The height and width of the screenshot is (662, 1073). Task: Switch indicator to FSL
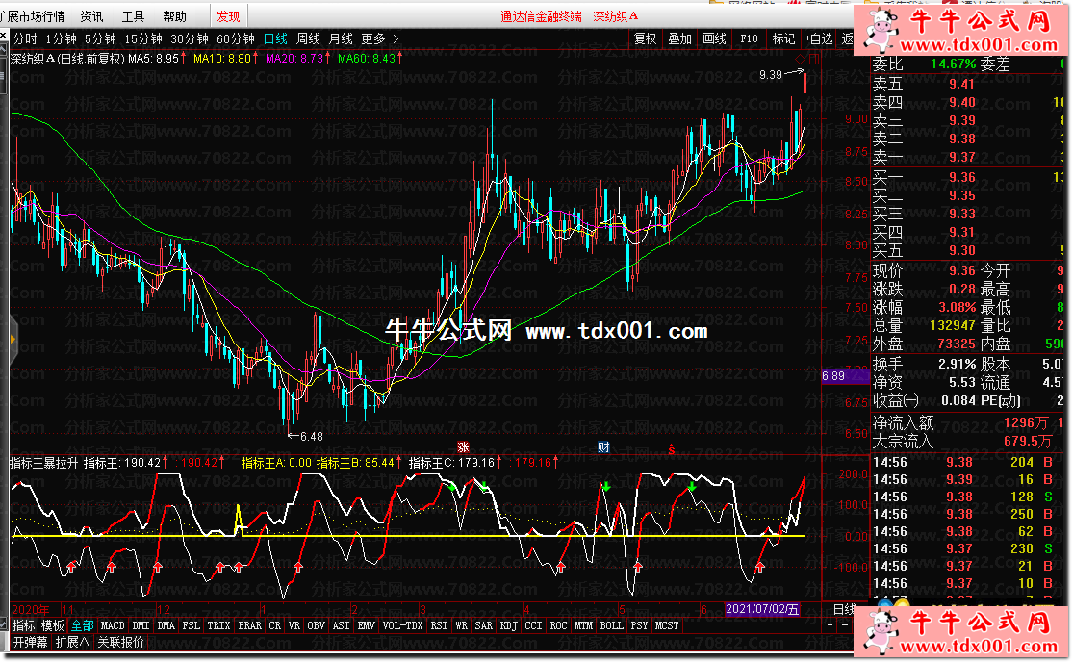[x=192, y=625]
